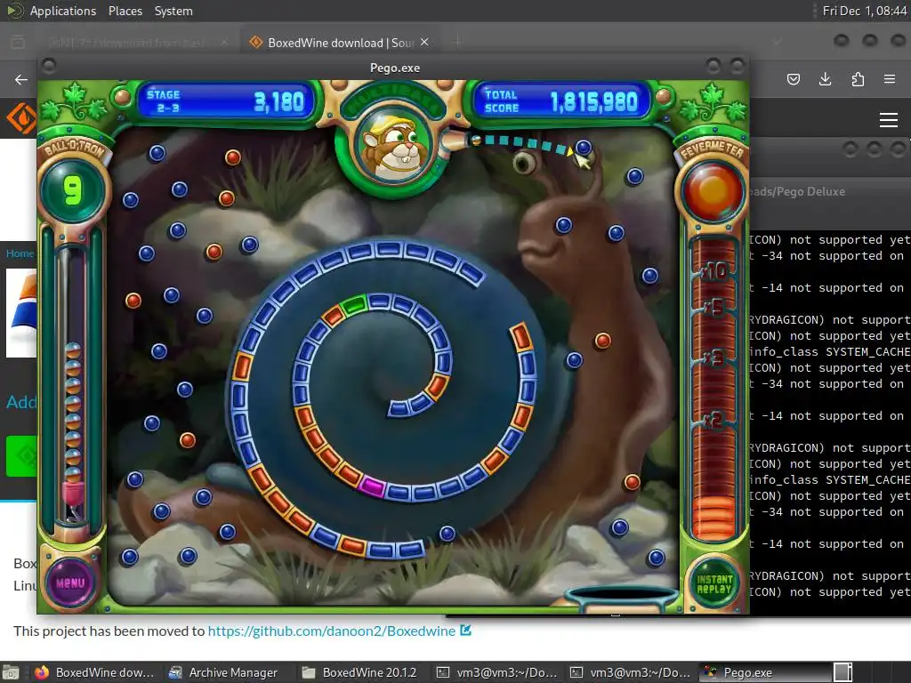
Task: Open the Places menu
Action: 125,11
